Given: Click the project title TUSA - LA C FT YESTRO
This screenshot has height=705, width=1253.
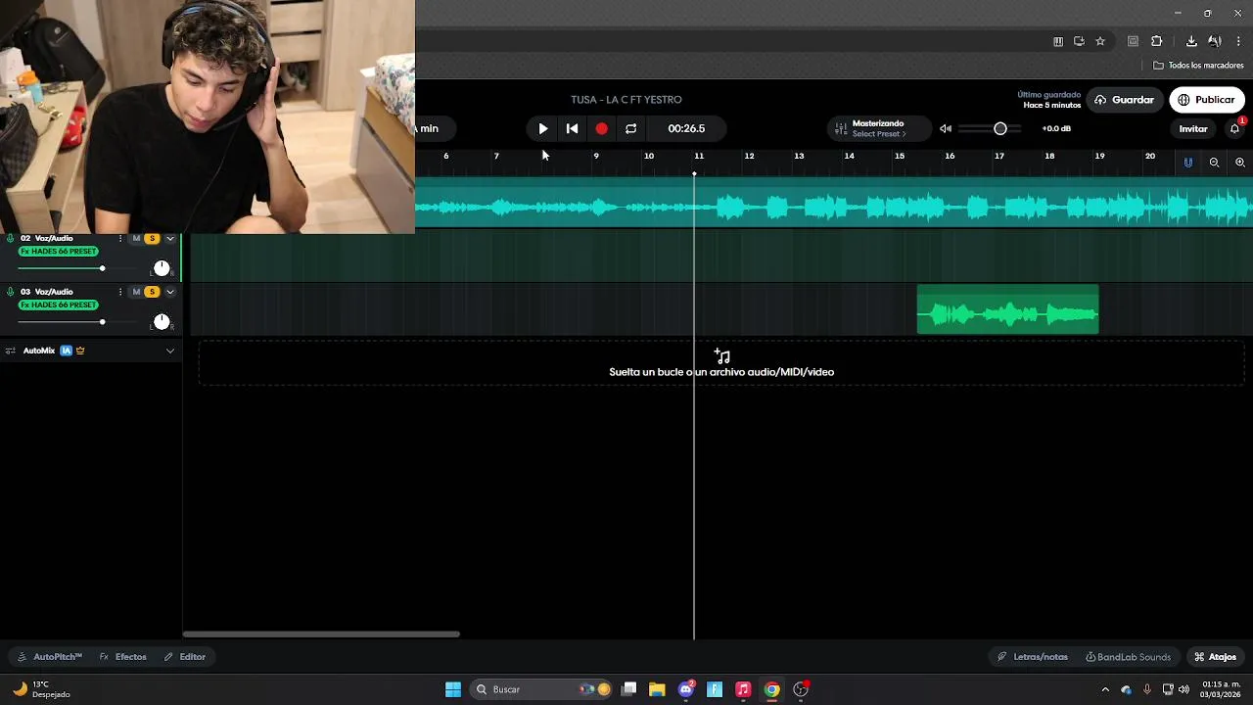Looking at the screenshot, I should pos(626,100).
